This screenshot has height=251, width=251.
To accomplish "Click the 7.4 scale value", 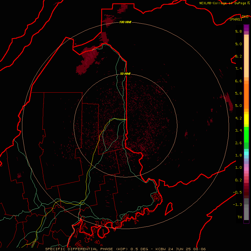I will pos(238,69).
